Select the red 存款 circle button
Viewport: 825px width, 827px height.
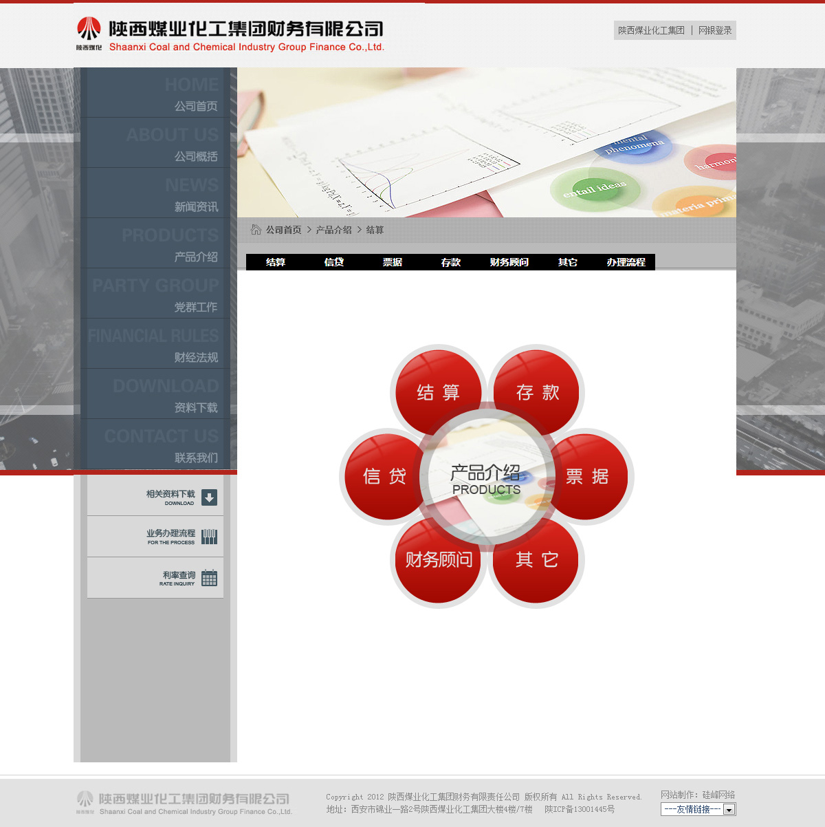(x=537, y=391)
